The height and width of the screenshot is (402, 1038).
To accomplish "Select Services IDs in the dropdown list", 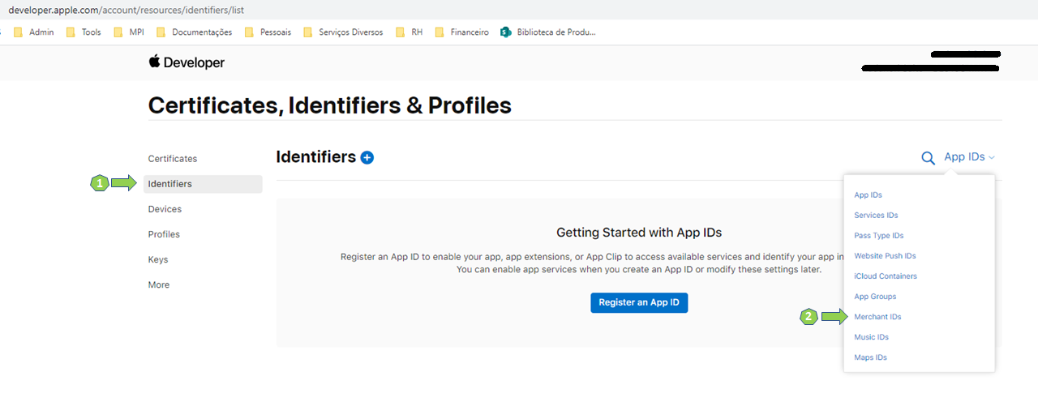I will (876, 216).
